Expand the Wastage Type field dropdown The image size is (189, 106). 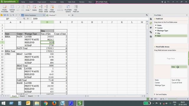156,31
